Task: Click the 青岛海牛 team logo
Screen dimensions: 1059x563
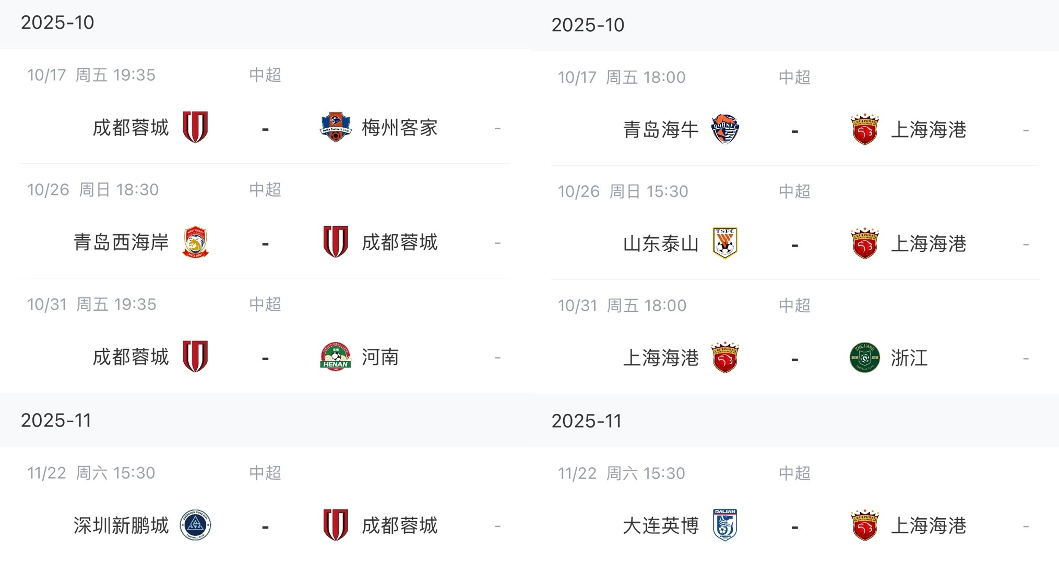Action: 725,129
